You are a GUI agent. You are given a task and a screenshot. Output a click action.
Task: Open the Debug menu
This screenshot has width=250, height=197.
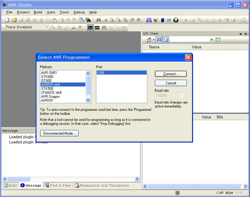click(79, 12)
